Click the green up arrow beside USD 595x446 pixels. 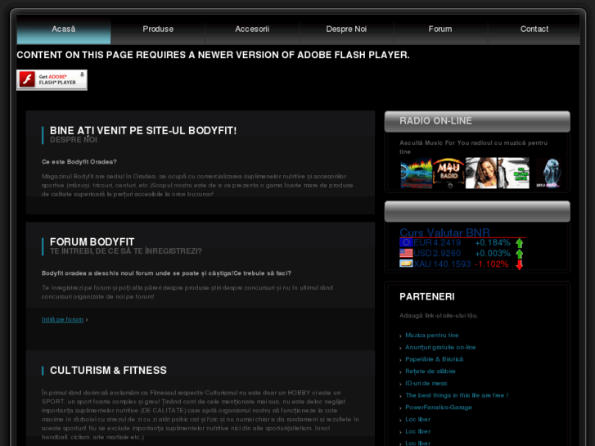click(x=520, y=254)
